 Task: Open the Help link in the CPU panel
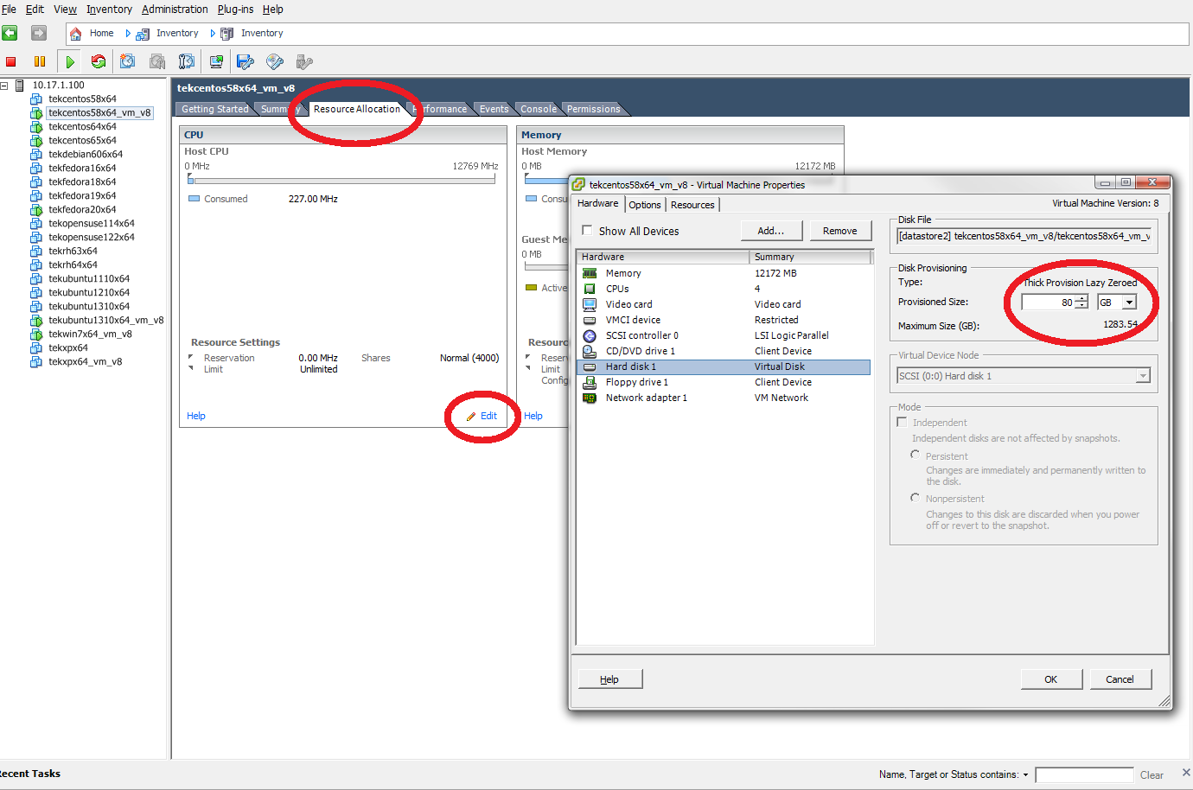(x=196, y=416)
